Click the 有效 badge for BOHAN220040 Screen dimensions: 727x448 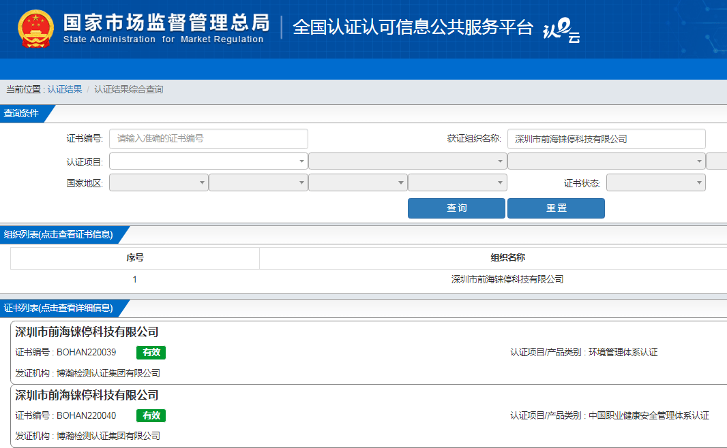pyautogui.click(x=151, y=415)
